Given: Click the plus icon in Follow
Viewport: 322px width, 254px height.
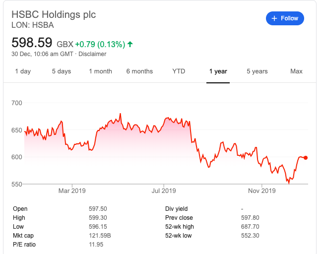Looking at the screenshot, I should 274,18.
